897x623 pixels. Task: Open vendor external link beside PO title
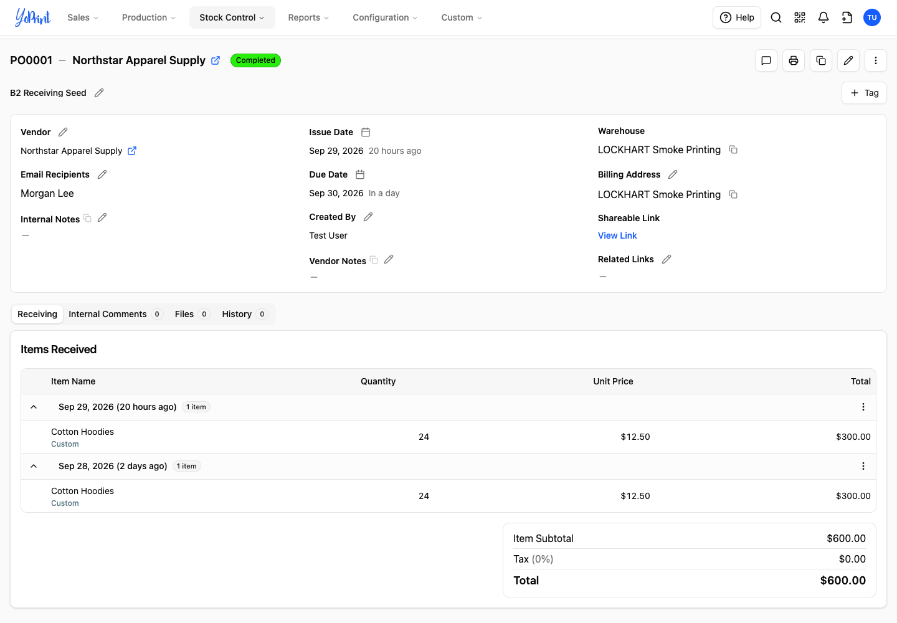tap(216, 60)
